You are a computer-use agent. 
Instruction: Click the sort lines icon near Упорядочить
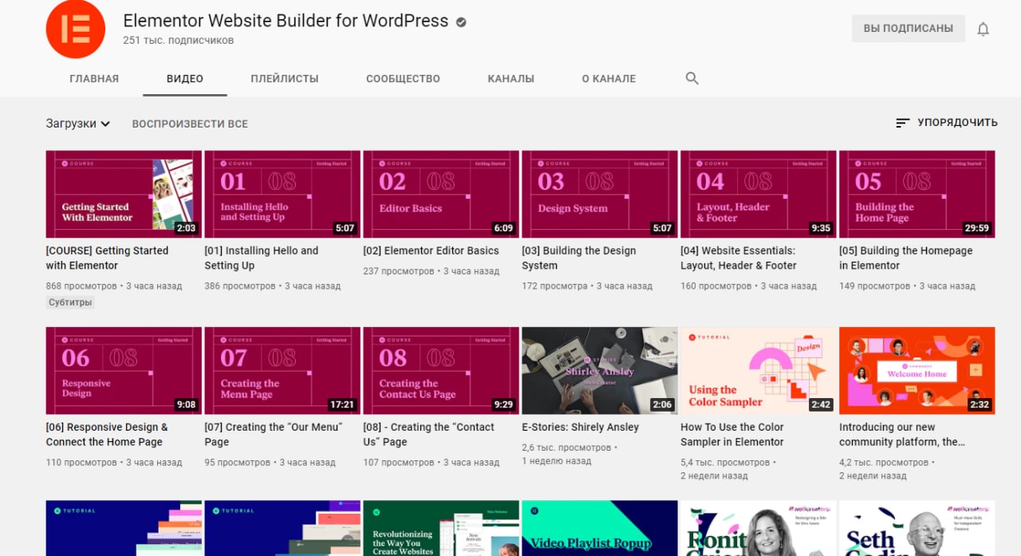pos(903,123)
